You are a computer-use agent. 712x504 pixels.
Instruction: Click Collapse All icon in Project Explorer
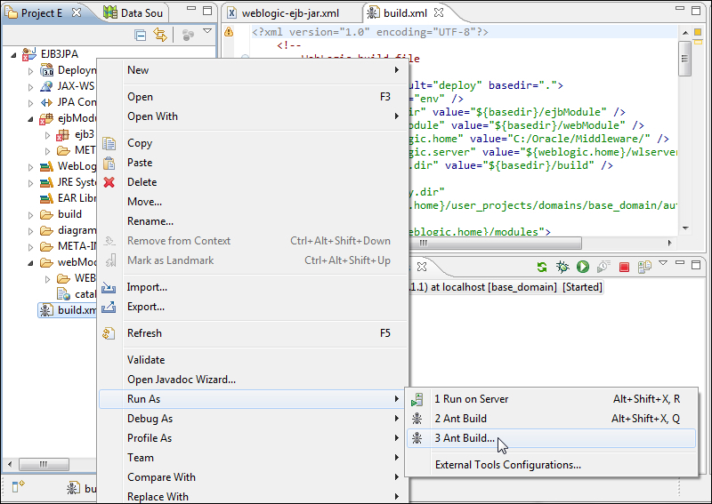click(x=141, y=35)
